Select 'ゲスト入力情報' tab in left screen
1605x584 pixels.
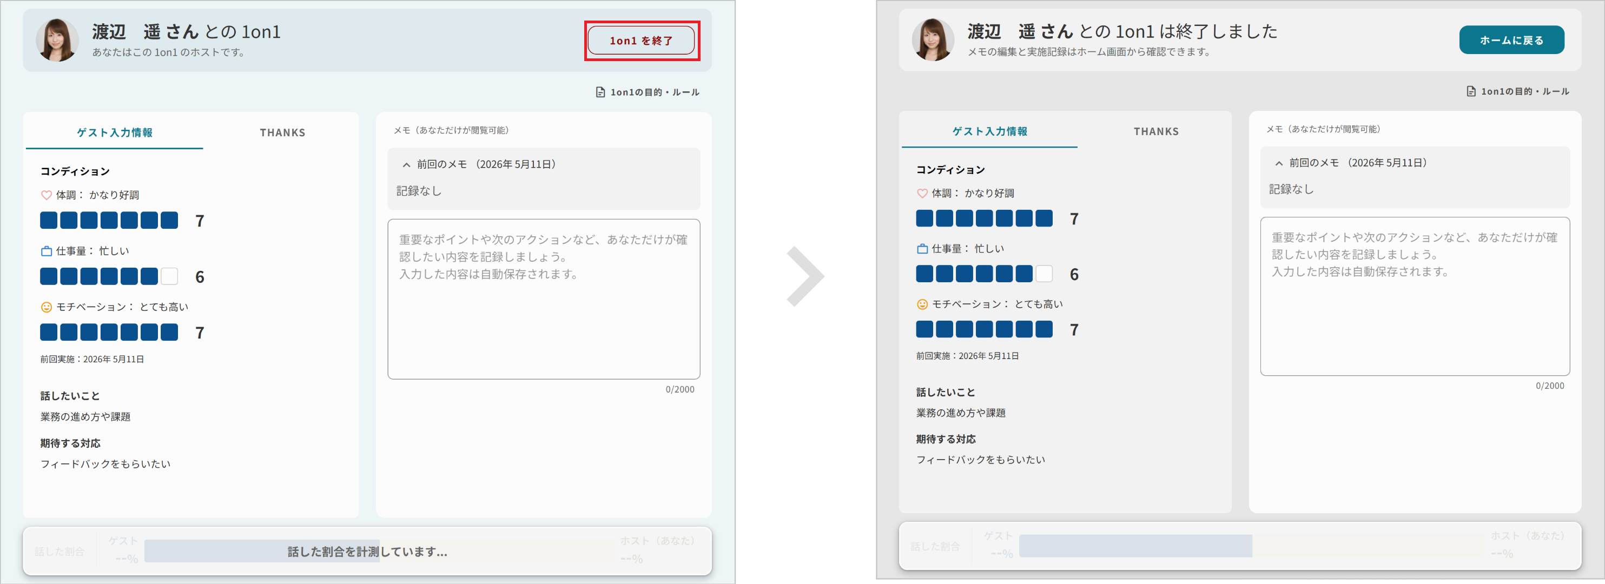coord(115,132)
